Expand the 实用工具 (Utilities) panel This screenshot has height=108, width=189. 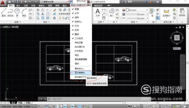pos(169,22)
